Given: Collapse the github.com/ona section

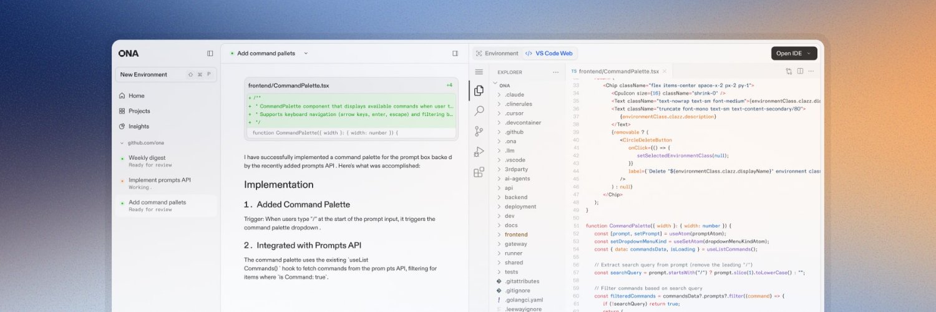Looking at the screenshot, I should [122, 143].
